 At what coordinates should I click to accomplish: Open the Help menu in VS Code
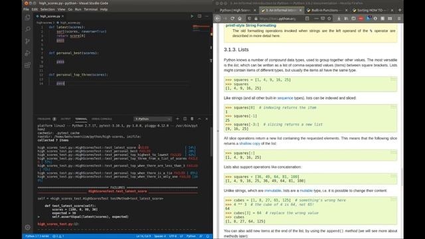(x=104, y=9)
